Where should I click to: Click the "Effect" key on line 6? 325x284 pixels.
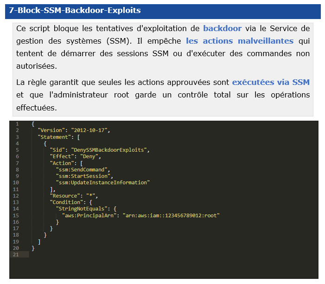(62, 156)
